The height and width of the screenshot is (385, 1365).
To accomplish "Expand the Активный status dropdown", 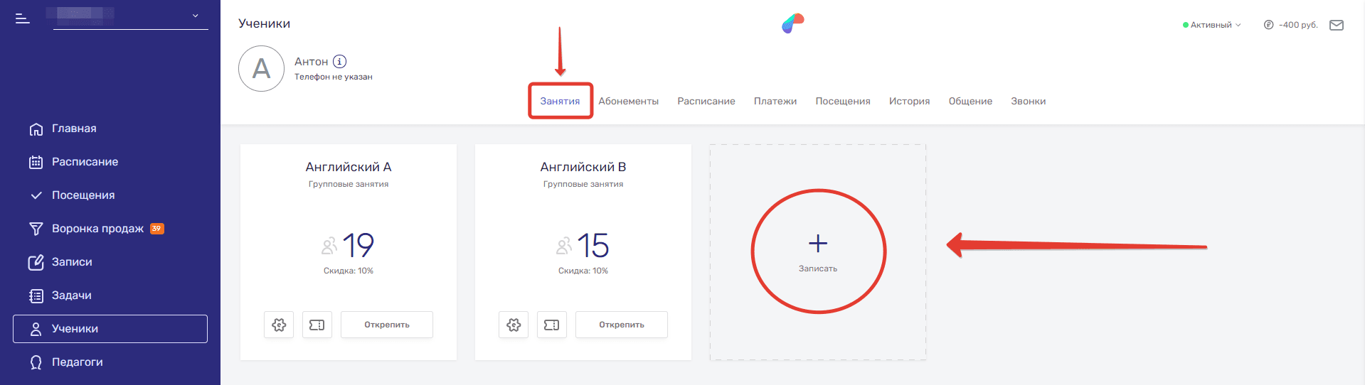I will [1212, 25].
